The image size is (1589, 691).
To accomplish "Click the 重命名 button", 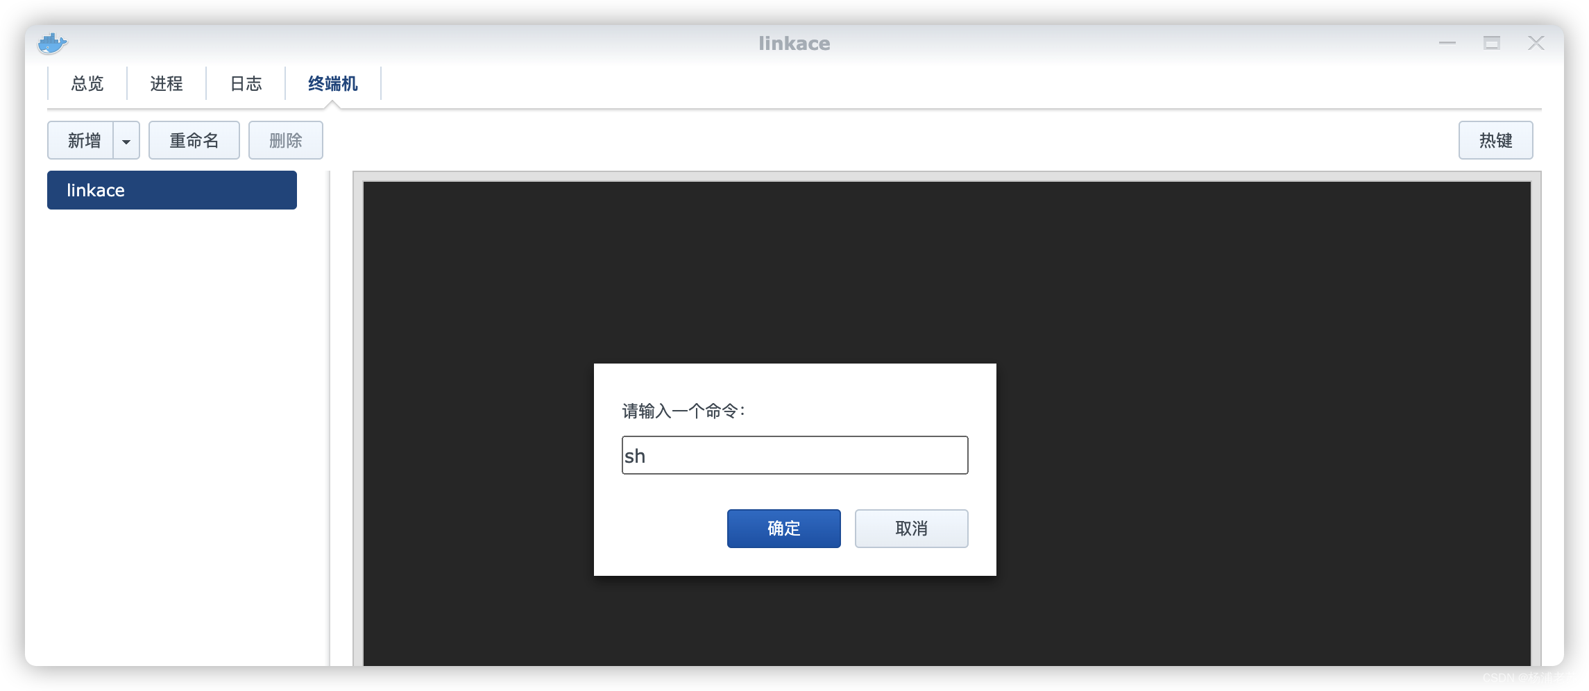I will tap(194, 140).
